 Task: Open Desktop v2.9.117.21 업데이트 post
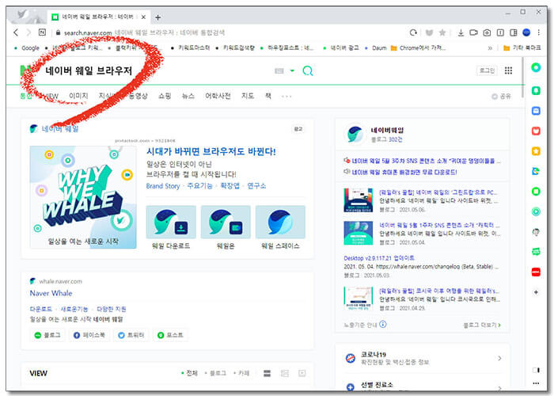(x=379, y=257)
